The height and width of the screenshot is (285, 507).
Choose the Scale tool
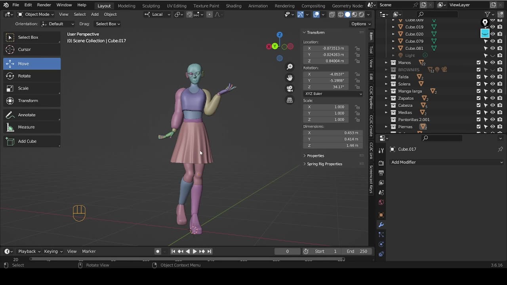pos(32,88)
